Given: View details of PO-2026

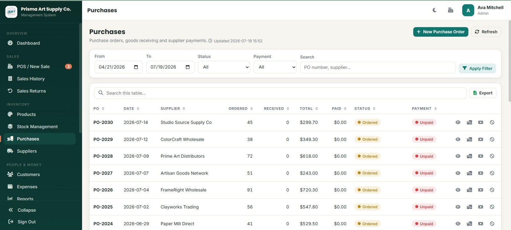Looking at the screenshot, I should point(458,190).
